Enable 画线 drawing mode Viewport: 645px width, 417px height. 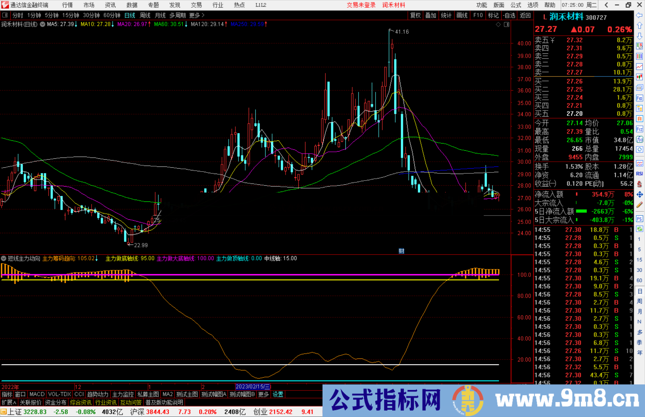point(462,15)
